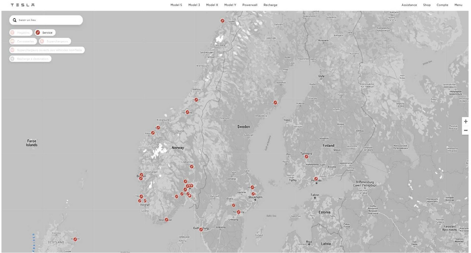Select the service pin in Aberdeen, Scotland
471x253 pixels.
75,239
